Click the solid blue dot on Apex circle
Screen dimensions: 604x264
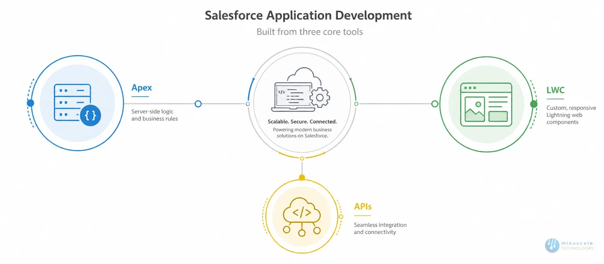pyautogui.click(x=30, y=103)
